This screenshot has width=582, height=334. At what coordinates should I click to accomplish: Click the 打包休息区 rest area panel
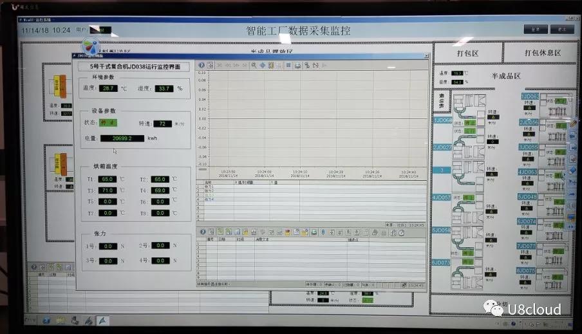540,53
